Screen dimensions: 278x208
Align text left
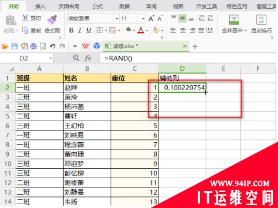pos(173,30)
